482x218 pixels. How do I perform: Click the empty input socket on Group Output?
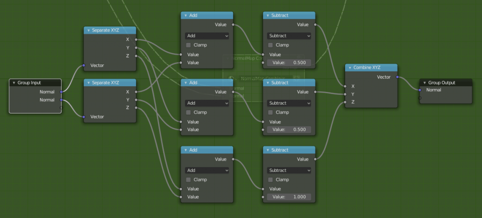pos(420,98)
